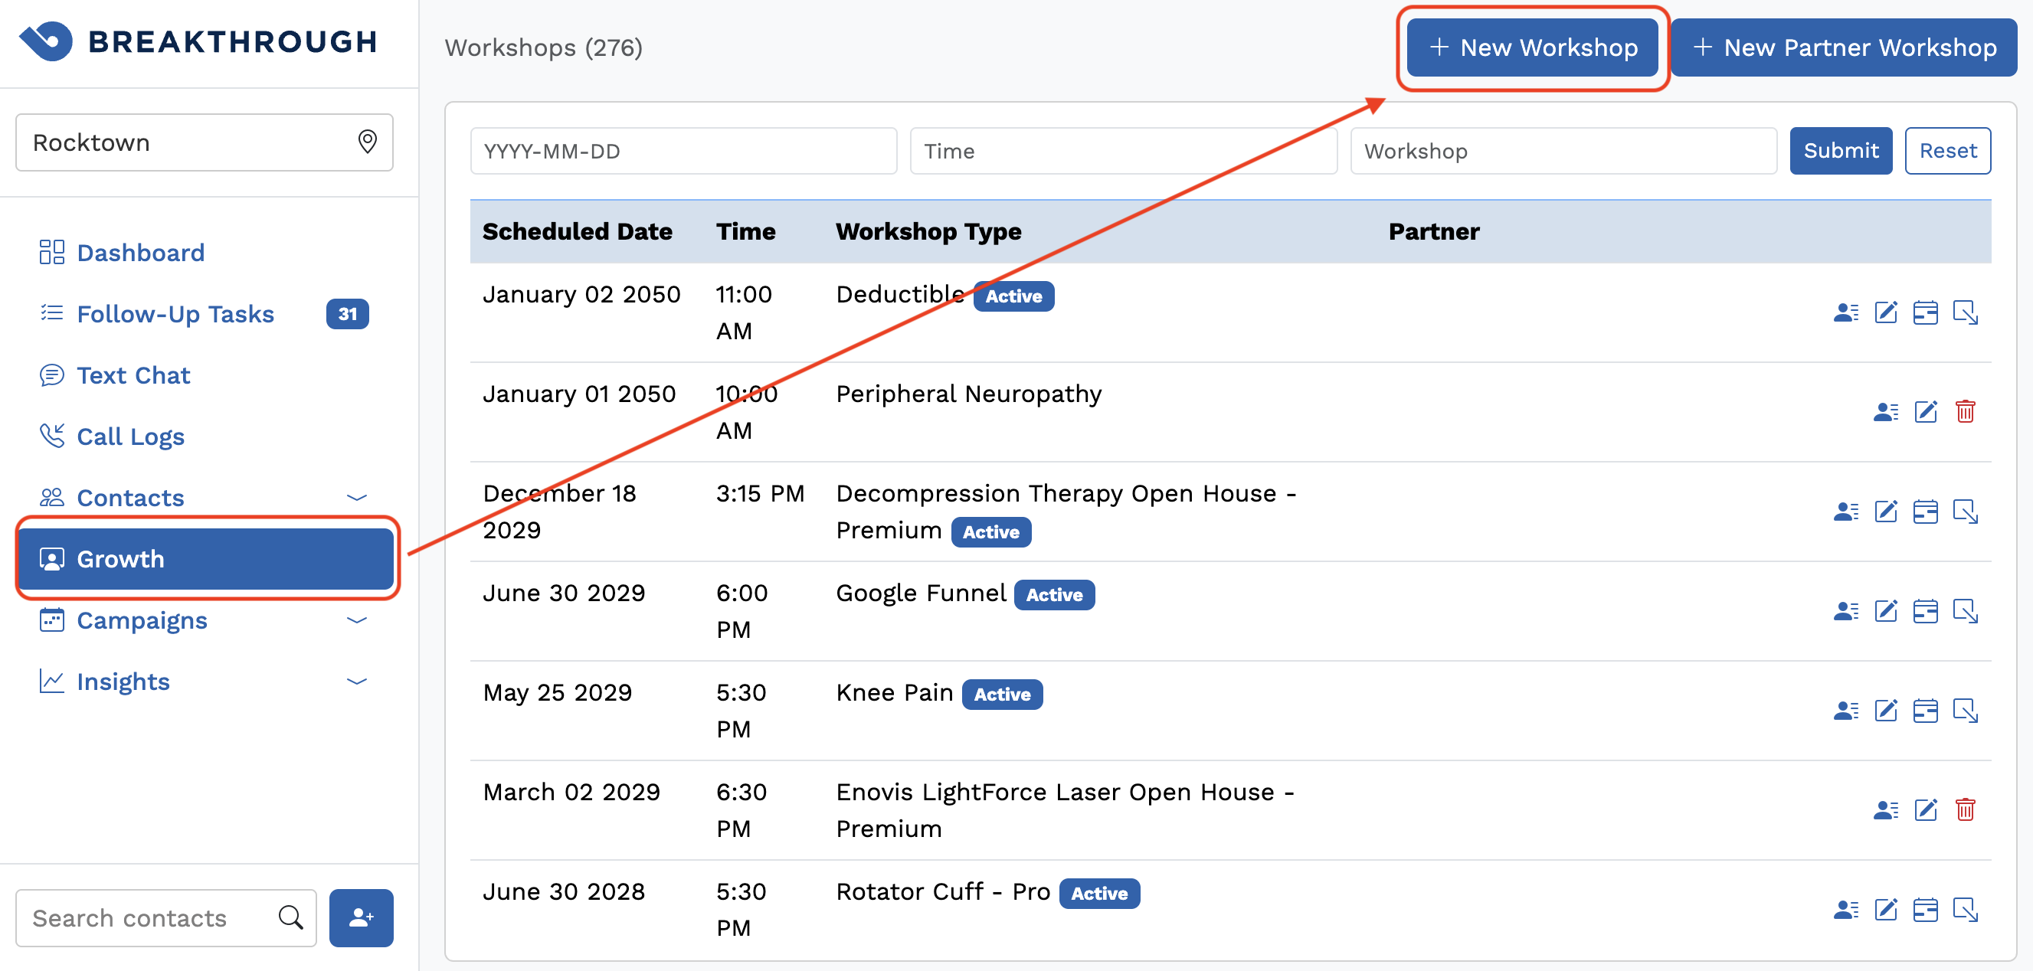Click search magnifier icon in contacts search
Screen dimensions: 2033x971
point(290,917)
